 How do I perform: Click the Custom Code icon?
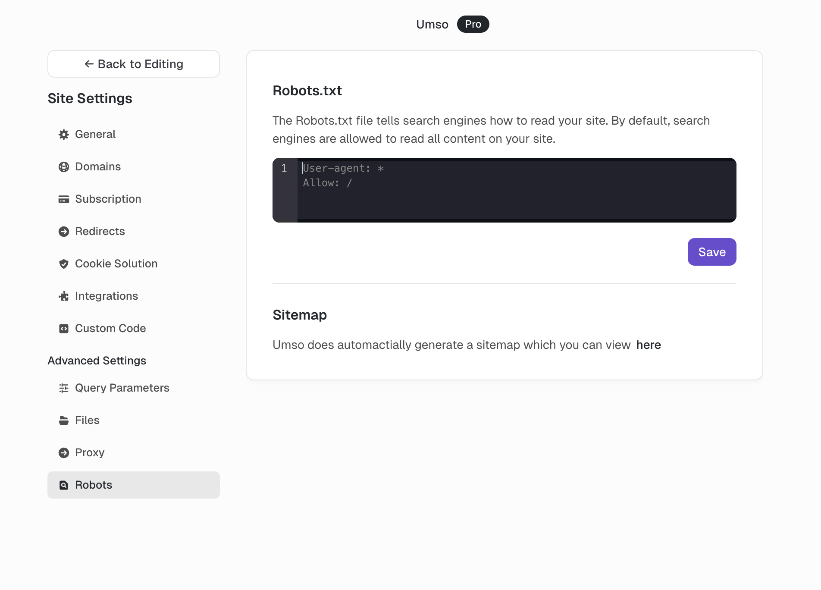point(64,329)
